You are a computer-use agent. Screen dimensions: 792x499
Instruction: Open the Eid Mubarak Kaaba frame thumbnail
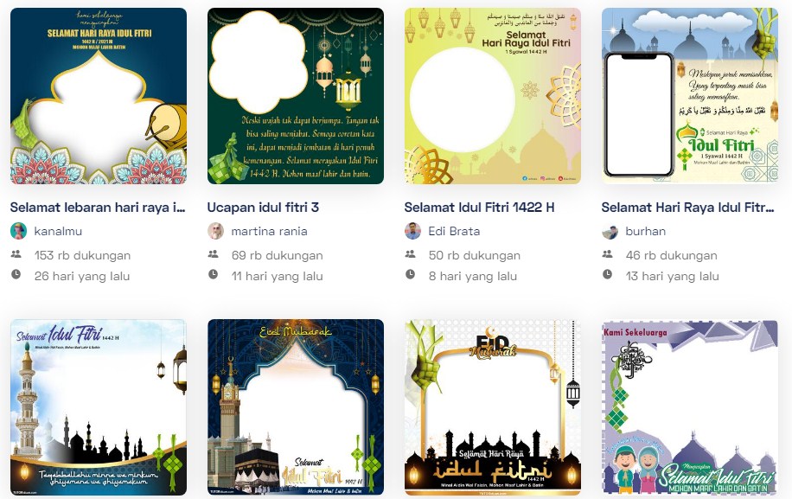click(x=296, y=407)
